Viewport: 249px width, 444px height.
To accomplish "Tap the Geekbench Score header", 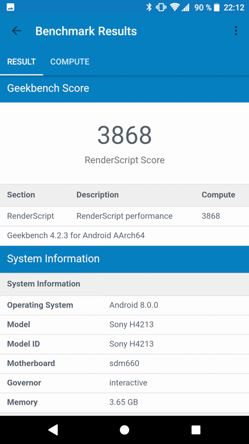I will [125, 89].
